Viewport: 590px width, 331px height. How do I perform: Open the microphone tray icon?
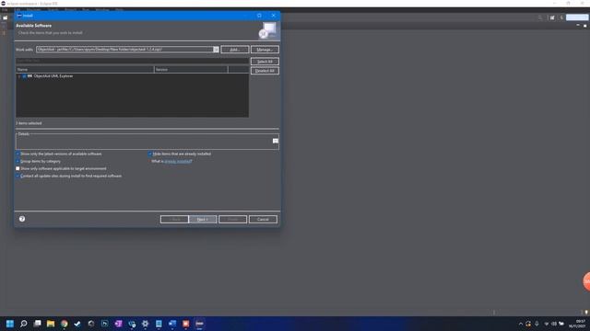(x=537, y=324)
